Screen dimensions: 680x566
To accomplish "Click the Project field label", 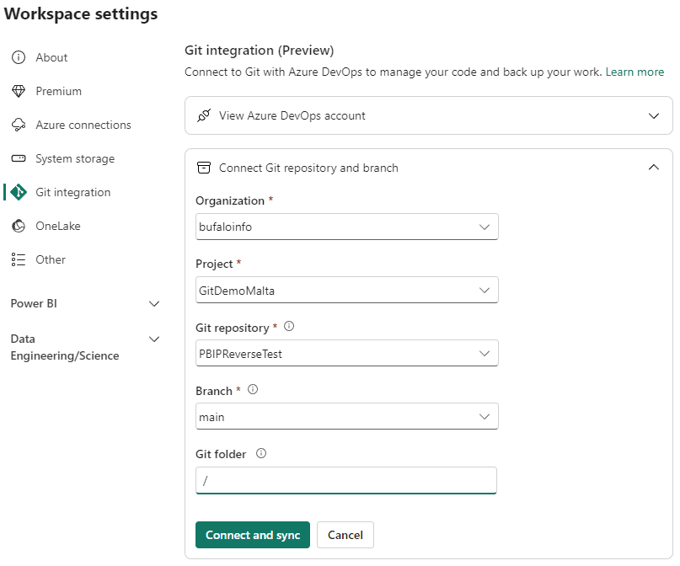I will pyautogui.click(x=214, y=264).
